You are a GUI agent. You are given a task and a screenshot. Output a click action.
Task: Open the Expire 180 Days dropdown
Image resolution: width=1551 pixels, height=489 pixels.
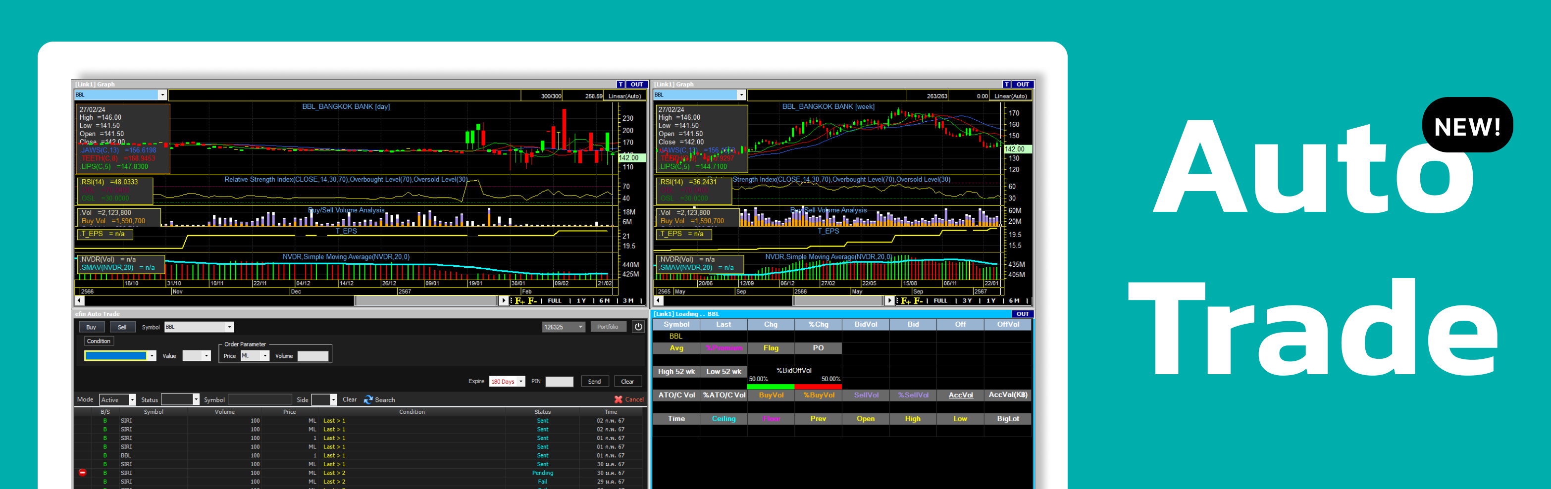point(521,381)
